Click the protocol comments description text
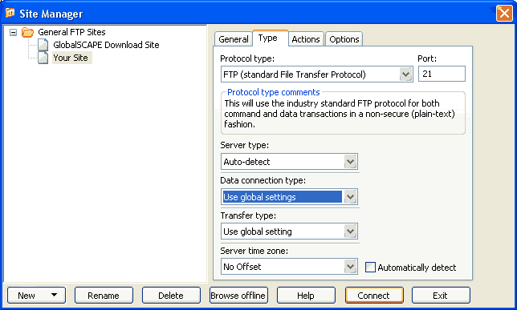517x310 pixels. coord(340,114)
